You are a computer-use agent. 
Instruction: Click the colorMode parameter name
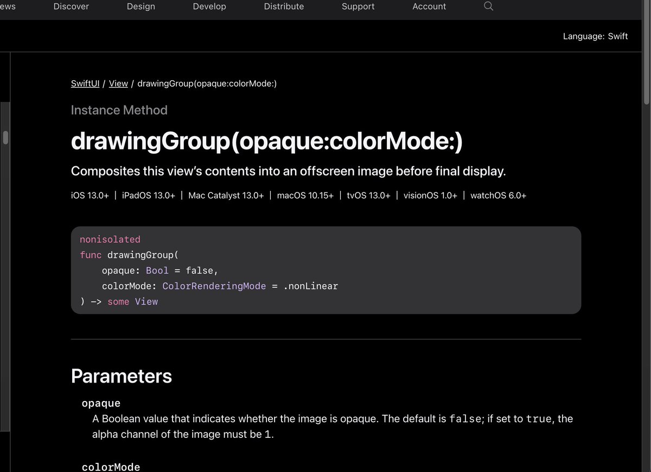pyautogui.click(x=111, y=467)
